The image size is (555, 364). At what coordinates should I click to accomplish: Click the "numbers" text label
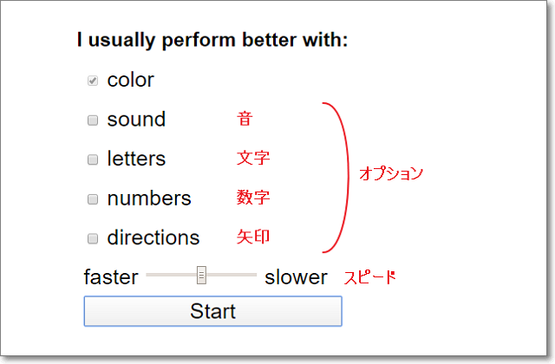[149, 198]
